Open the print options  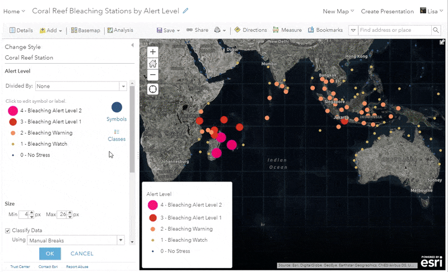click(x=220, y=30)
